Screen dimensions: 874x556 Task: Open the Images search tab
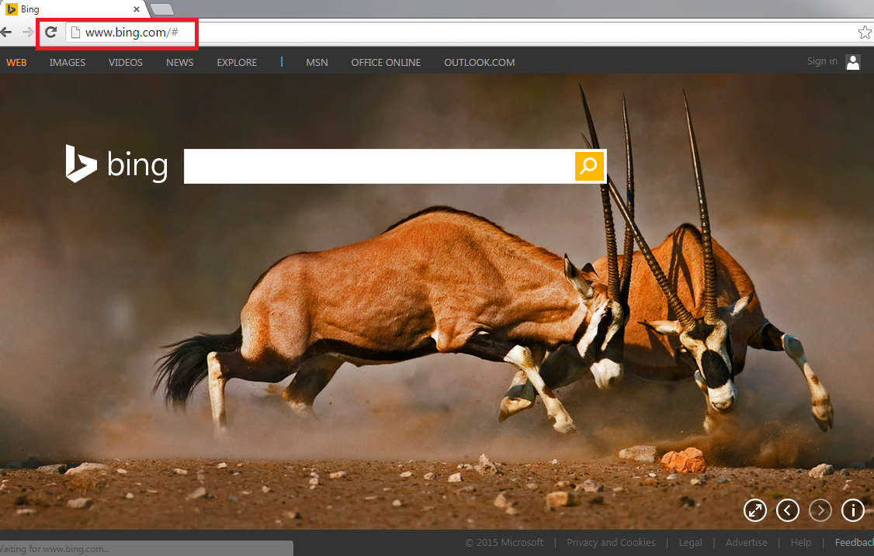(68, 63)
